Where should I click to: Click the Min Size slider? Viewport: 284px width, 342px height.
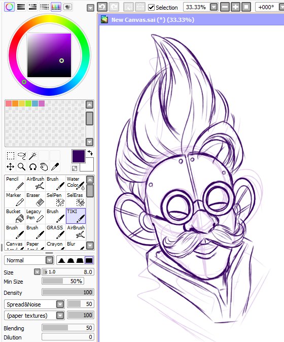pyautogui.click(x=63, y=281)
